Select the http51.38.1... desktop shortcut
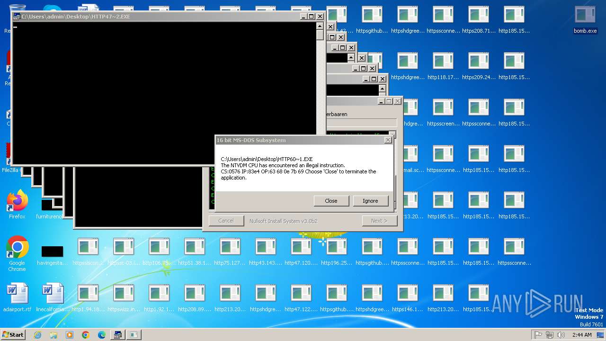This screenshot has height=341, width=606. pyautogui.click(x=195, y=252)
